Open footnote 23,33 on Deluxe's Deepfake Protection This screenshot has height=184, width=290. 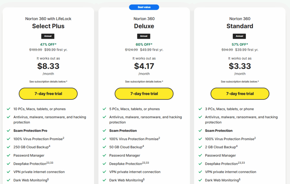tap(146, 162)
